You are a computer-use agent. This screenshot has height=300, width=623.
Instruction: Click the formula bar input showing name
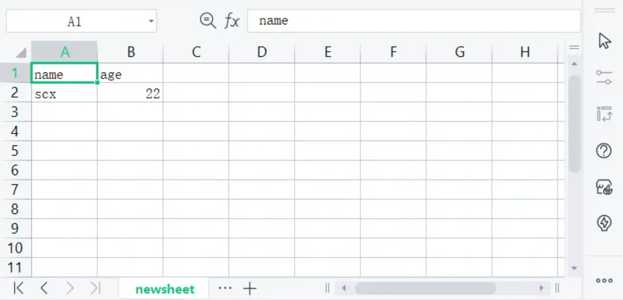(414, 21)
